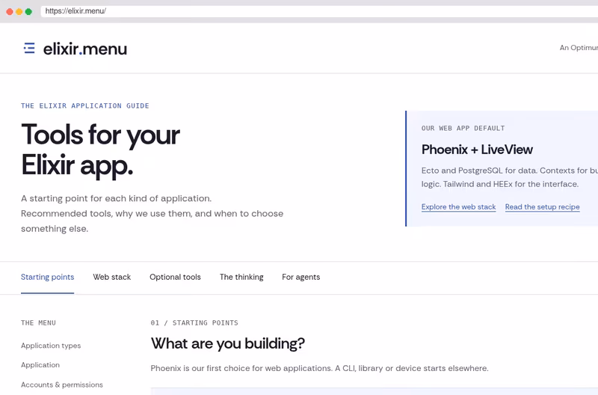Viewport: 598px width, 395px height.
Task: Click the elixir.menu site title
Action: point(85,49)
